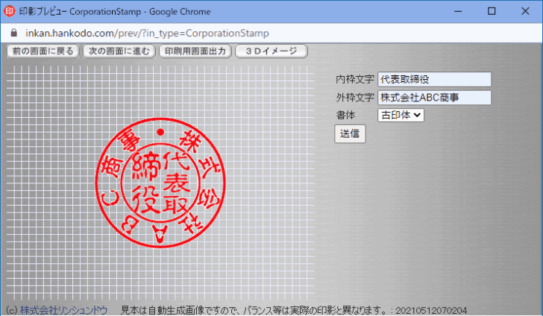Maximize the Chrome popup window
Image resolution: width=543 pixels, height=316 pixels.
coord(491,12)
